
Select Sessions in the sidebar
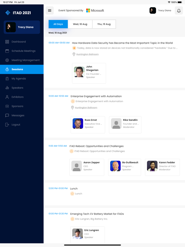tap(22, 69)
